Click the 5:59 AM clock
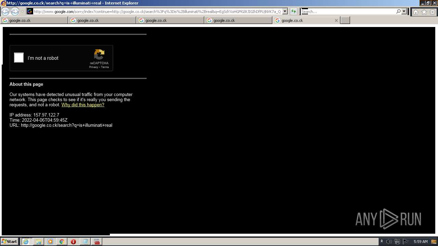The height and width of the screenshot is (246, 438). 421,242
